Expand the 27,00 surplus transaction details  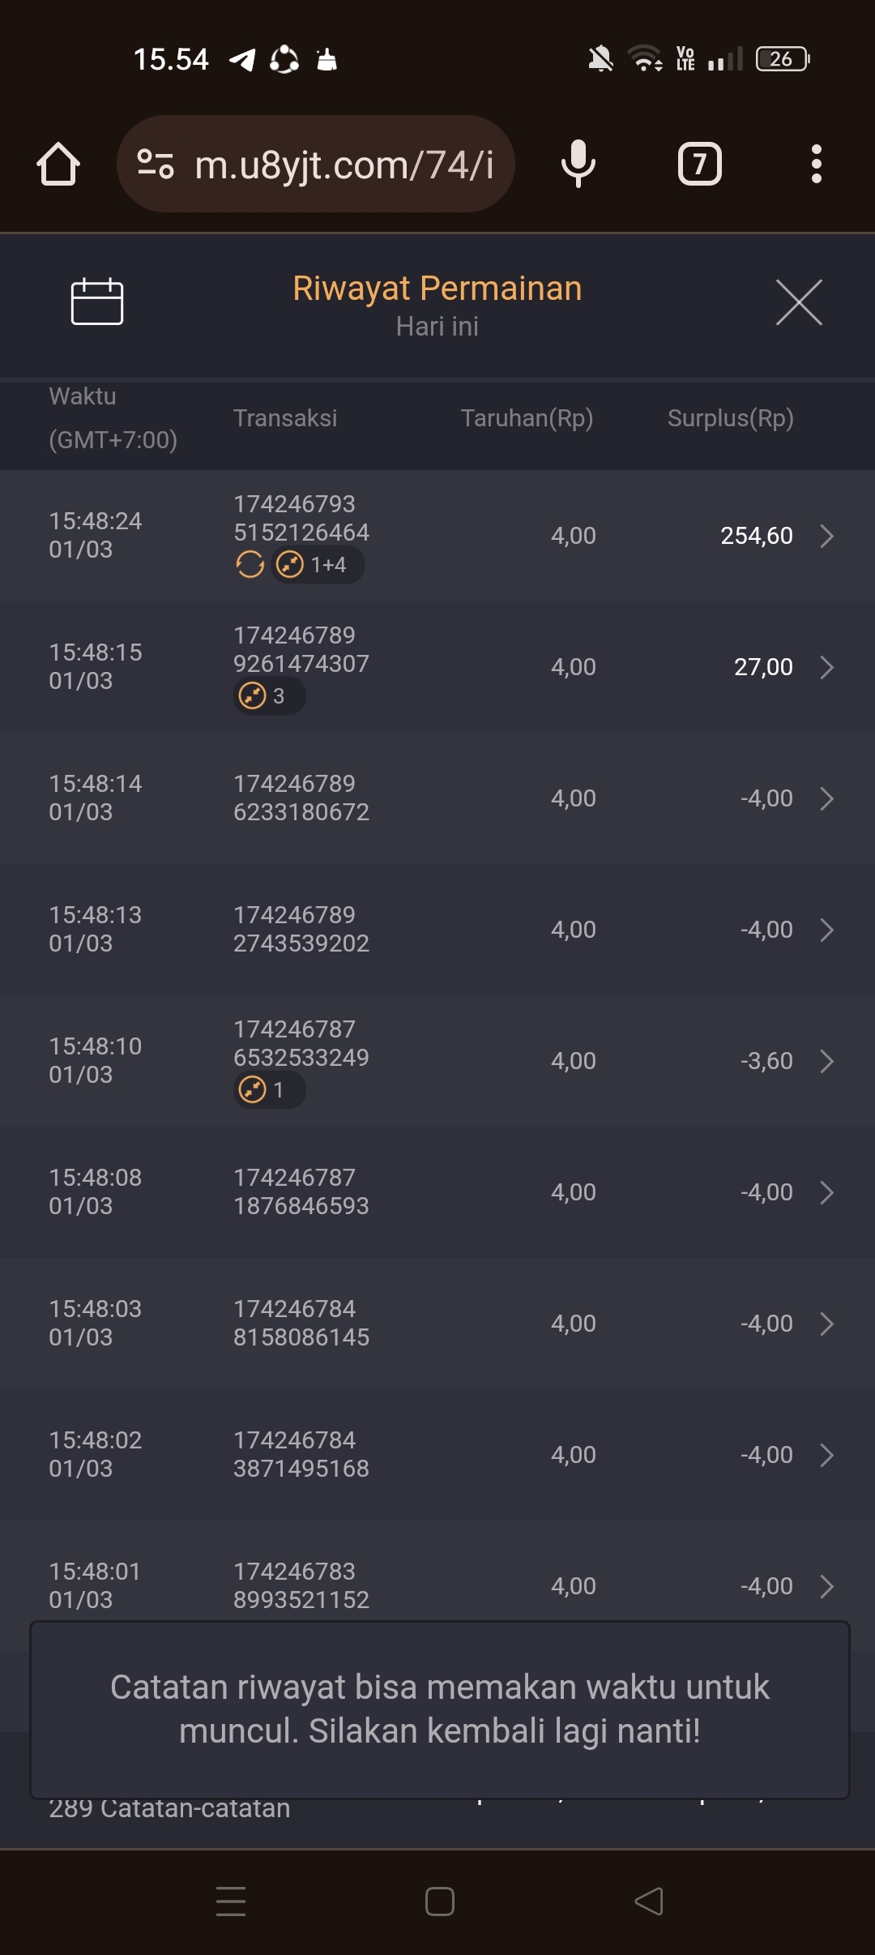tap(826, 667)
